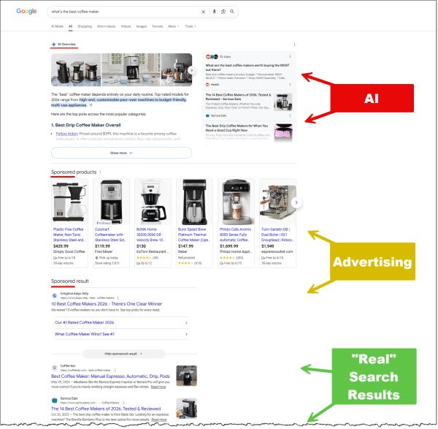The image size is (438, 429).
Task: Click Coffee Kev result thumbnail image
Action: [187, 376]
